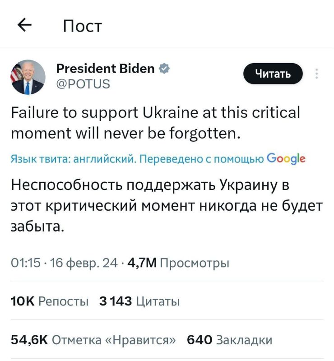Click the back navigation arrow in the header
This screenshot has height=361, width=334.
(24, 26)
